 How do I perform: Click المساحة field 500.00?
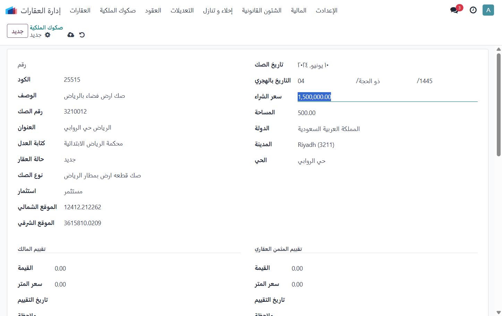(388, 113)
